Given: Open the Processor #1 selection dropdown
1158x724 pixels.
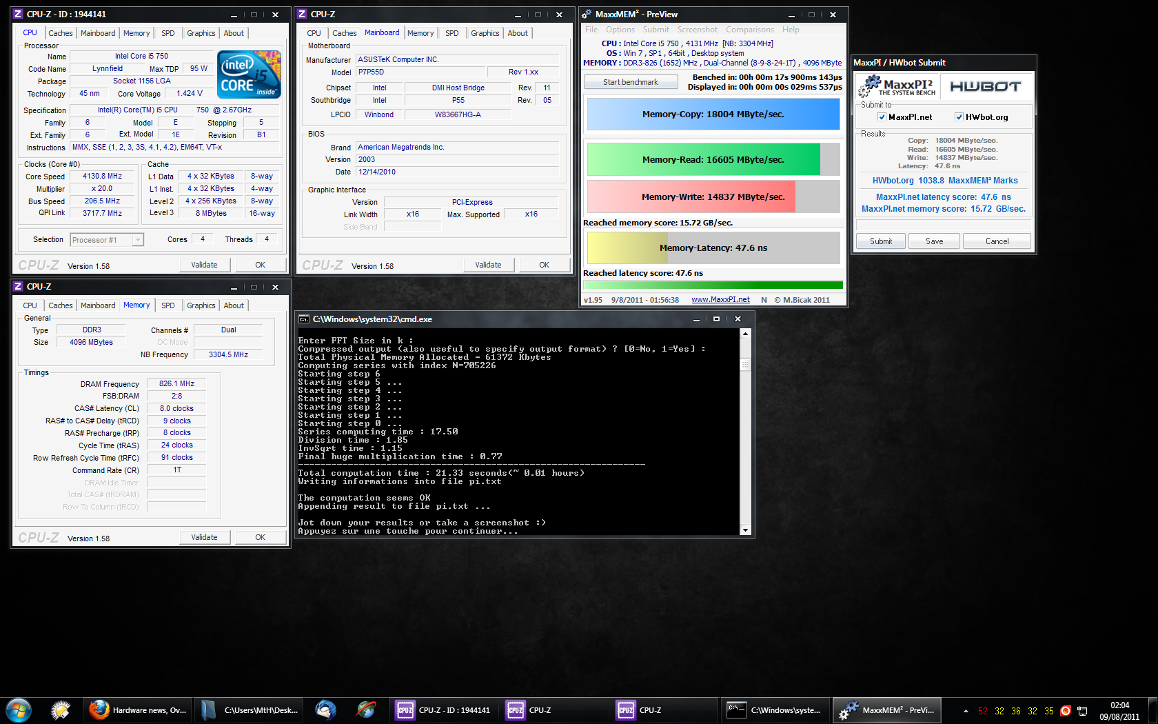Looking at the screenshot, I should point(107,240).
